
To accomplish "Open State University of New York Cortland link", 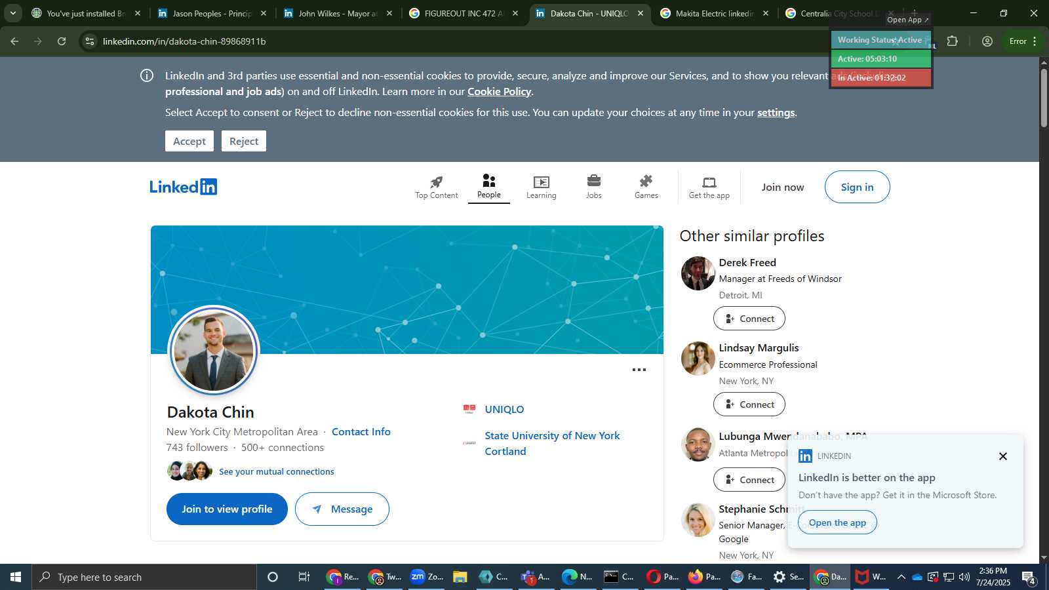I will tap(552, 443).
